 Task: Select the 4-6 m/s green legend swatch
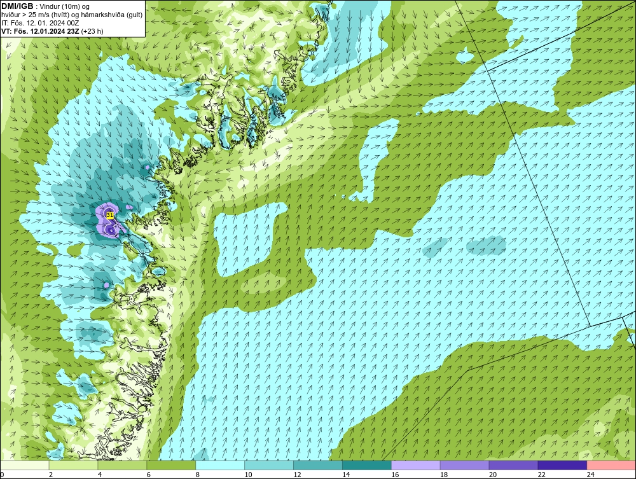click(x=122, y=465)
